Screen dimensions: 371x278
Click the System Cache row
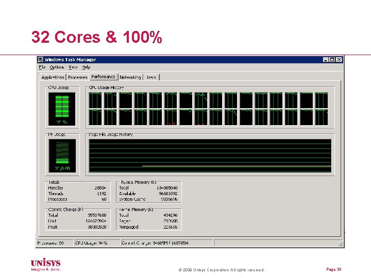coord(148,199)
